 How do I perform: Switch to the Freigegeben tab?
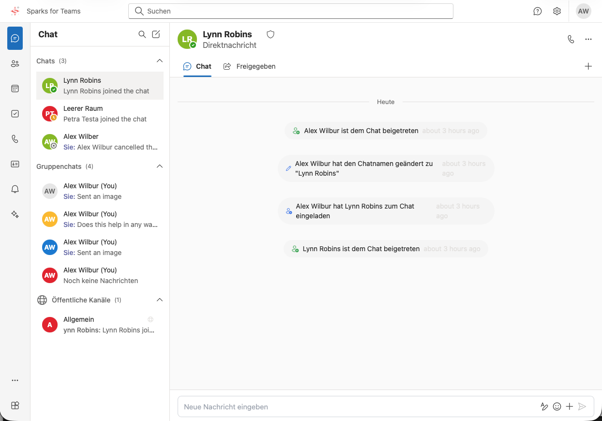[x=250, y=66]
